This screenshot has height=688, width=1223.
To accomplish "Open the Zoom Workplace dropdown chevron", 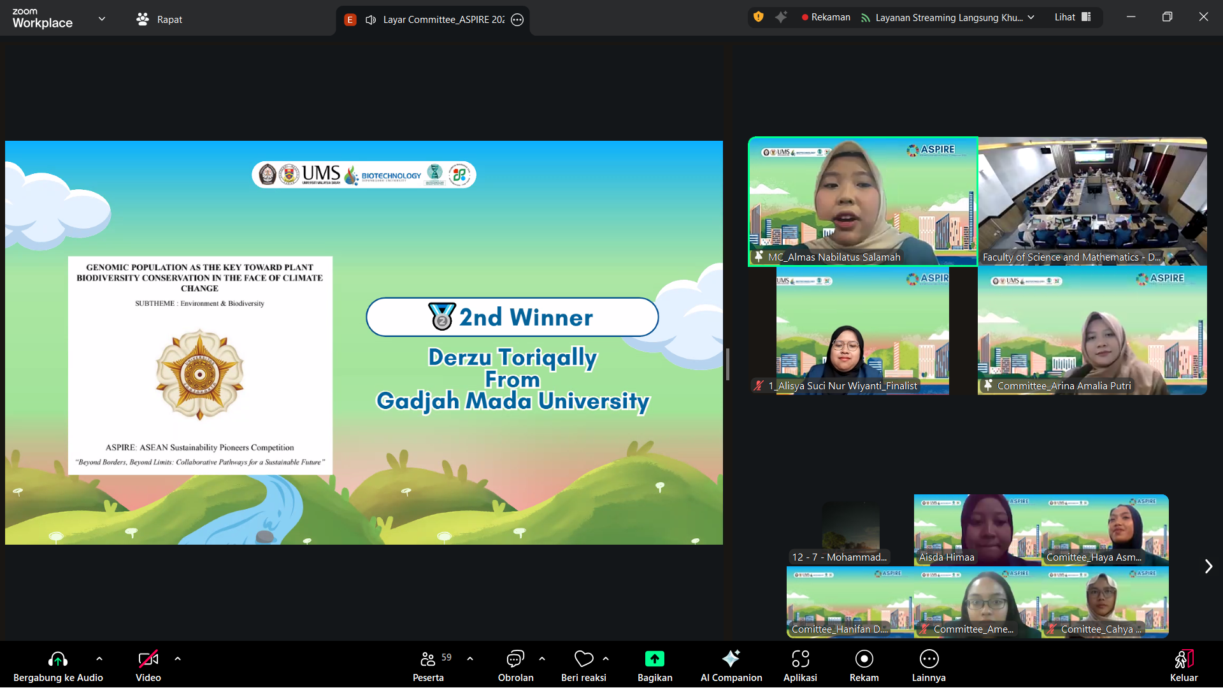I will point(102,19).
